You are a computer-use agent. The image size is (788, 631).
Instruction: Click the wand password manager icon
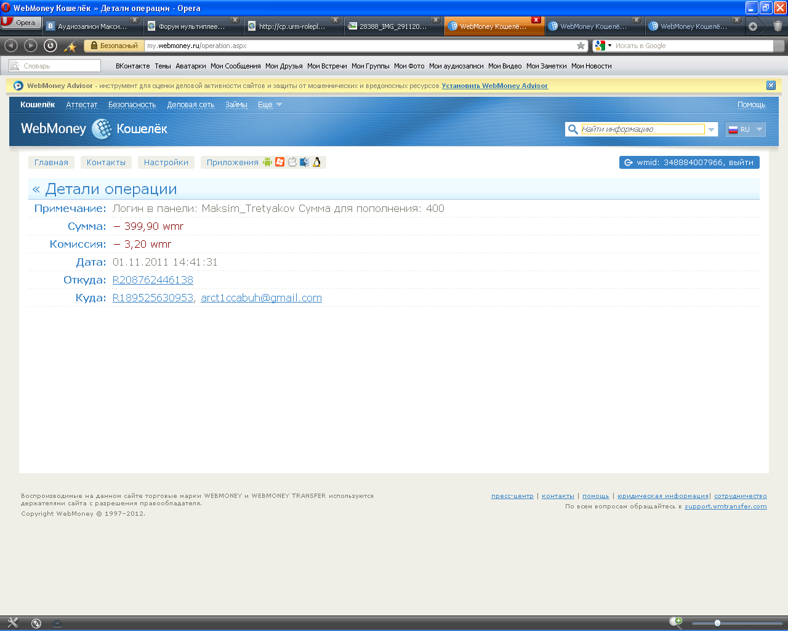[70, 46]
